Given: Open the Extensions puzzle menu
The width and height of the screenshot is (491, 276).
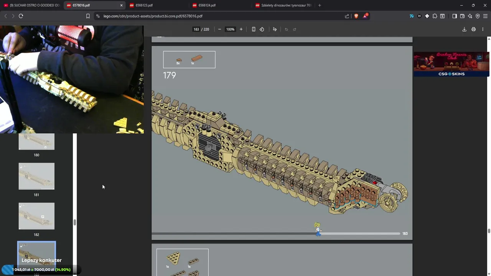Looking at the screenshot, I should tap(435, 16).
